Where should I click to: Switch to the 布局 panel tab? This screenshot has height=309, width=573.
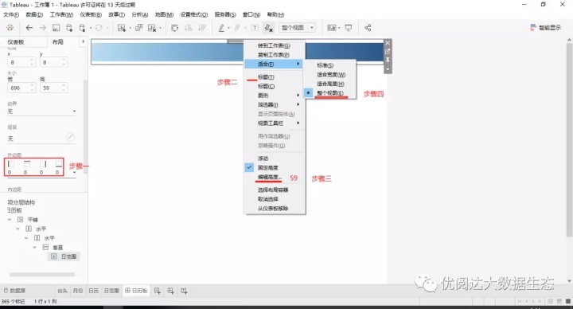[58, 42]
